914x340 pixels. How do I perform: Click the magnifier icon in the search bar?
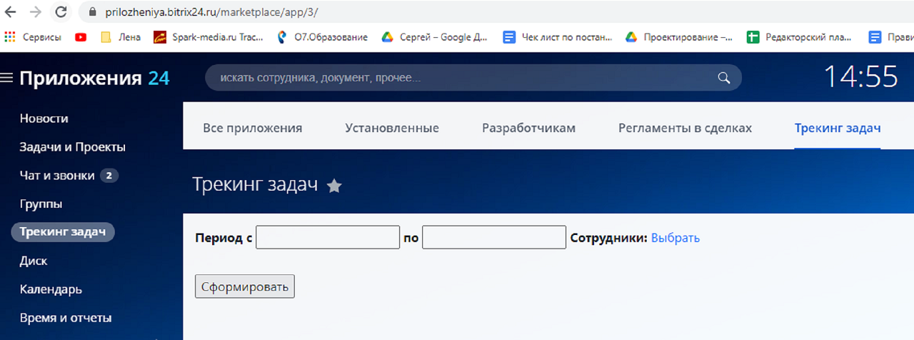pos(724,78)
